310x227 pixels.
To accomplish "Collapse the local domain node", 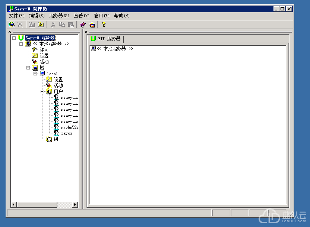I will [x=35, y=74].
